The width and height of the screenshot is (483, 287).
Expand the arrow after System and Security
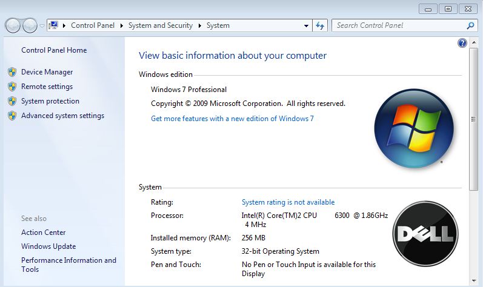click(x=200, y=25)
